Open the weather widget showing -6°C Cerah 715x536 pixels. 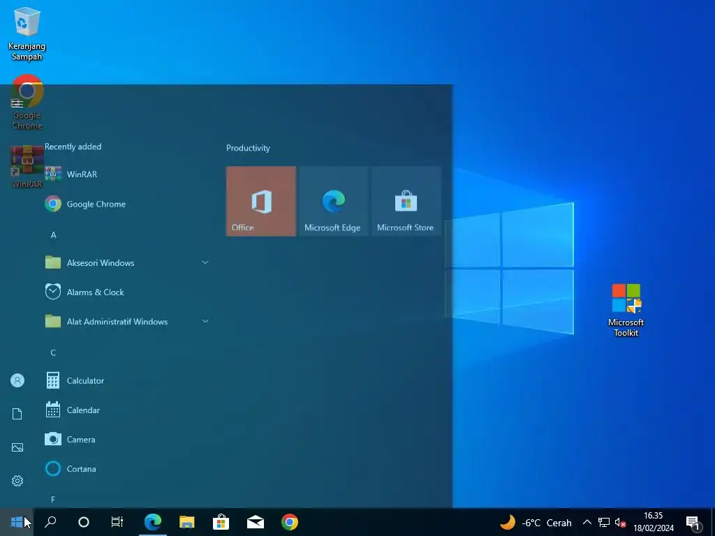pos(536,522)
